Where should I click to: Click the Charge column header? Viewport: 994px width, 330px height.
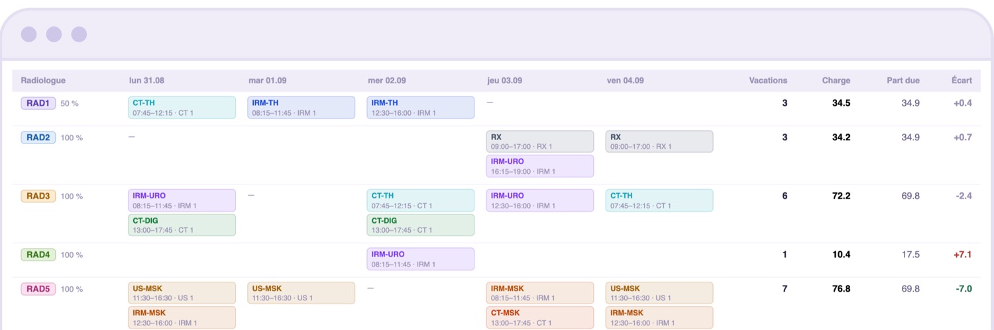836,81
